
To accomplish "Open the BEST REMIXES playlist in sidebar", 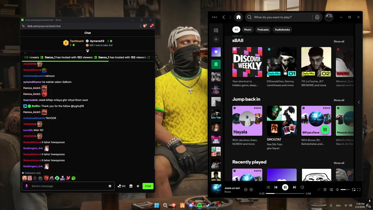I will click(x=216, y=139).
